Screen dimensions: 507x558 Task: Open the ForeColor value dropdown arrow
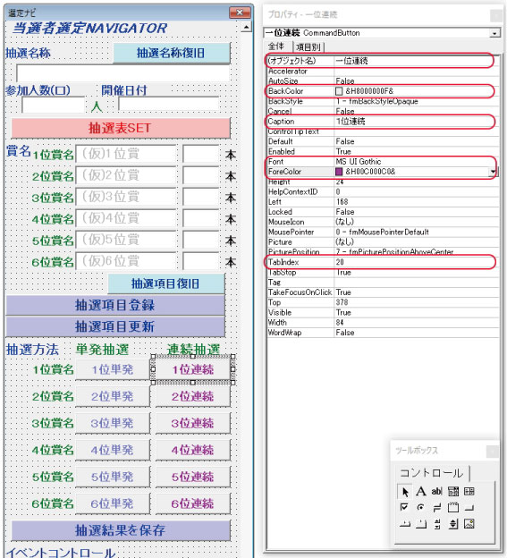coord(493,172)
